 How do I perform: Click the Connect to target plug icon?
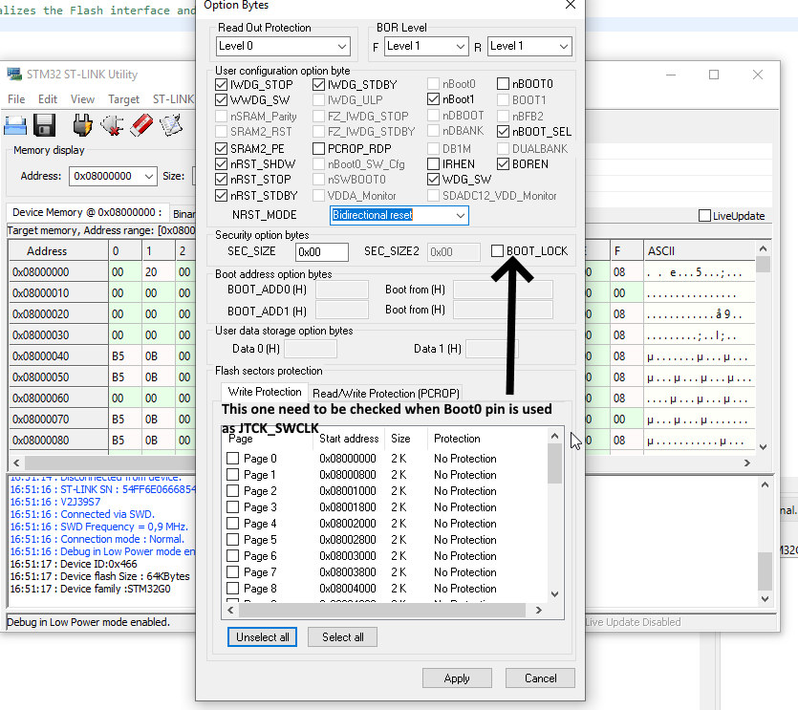[x=82, y=124]
